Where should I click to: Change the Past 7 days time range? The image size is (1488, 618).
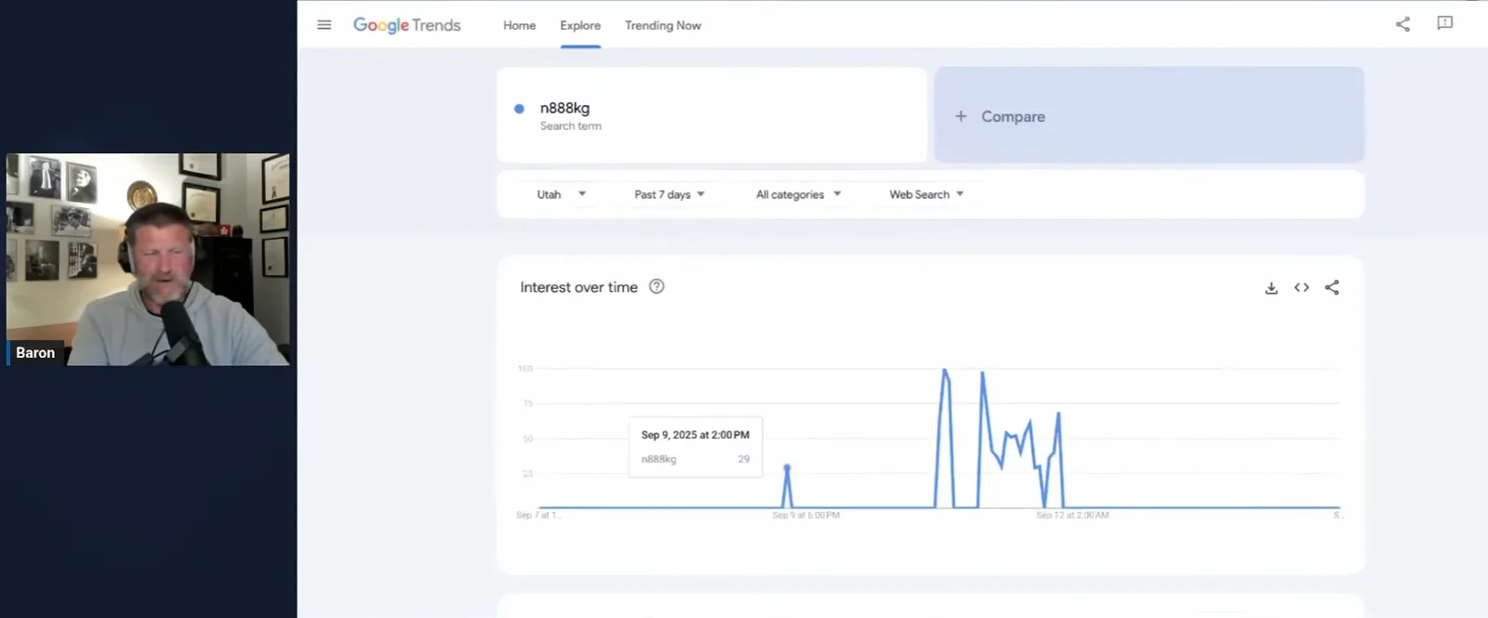(670, 194)
